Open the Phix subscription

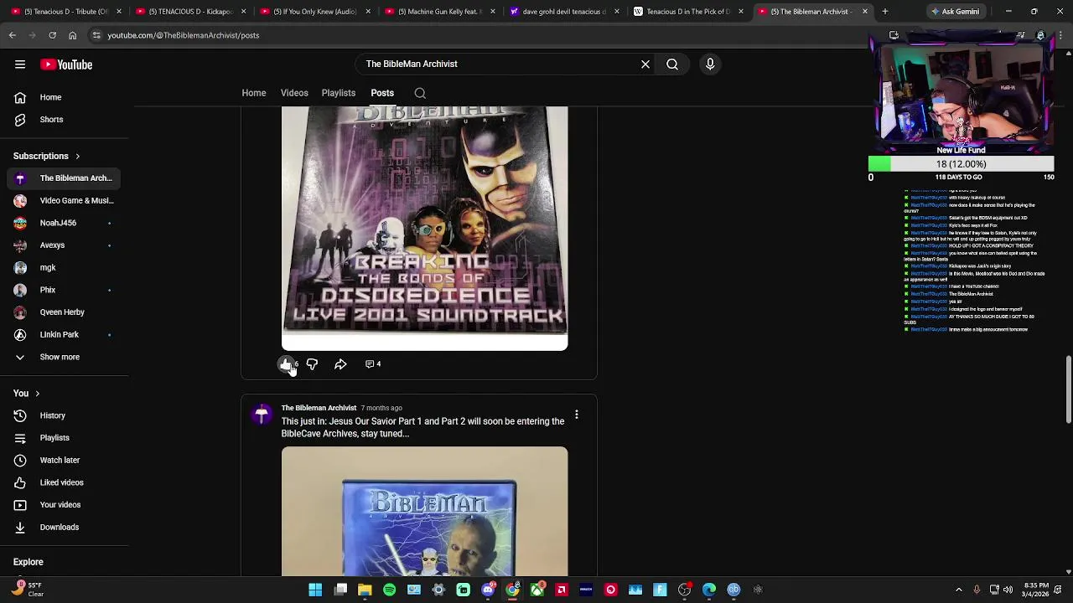tap(65, 290)
